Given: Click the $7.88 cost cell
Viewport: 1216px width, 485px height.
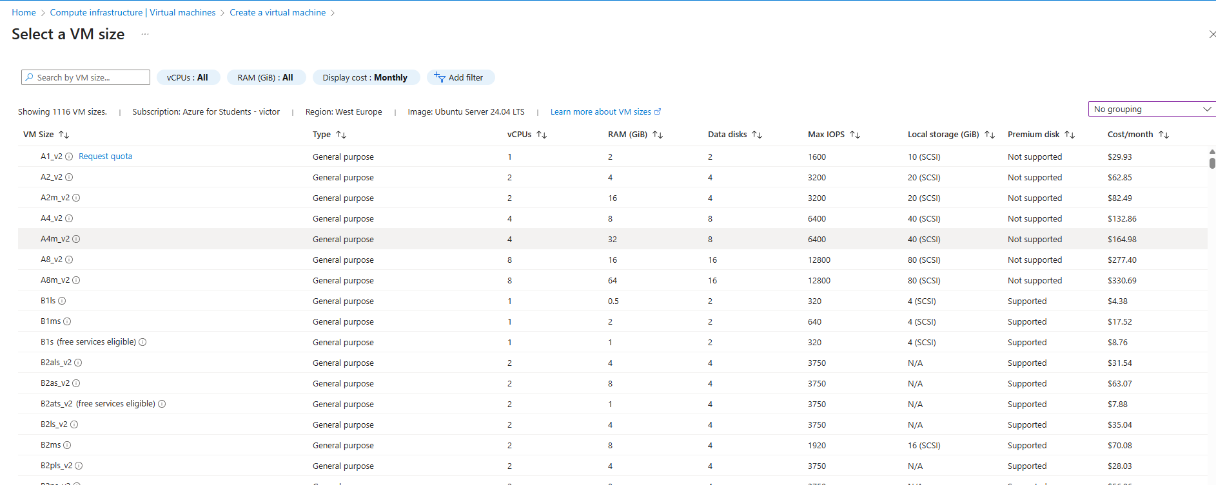Looking at the screenshot, I should (x=1117, y=404).
